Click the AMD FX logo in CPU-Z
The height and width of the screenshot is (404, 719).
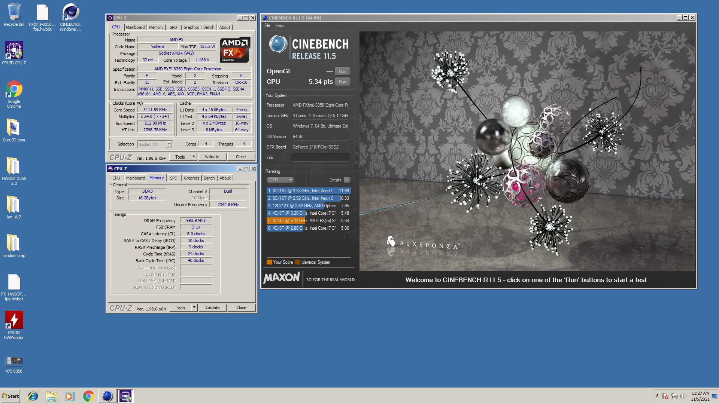pyautogui.click(x=234, y=50)
